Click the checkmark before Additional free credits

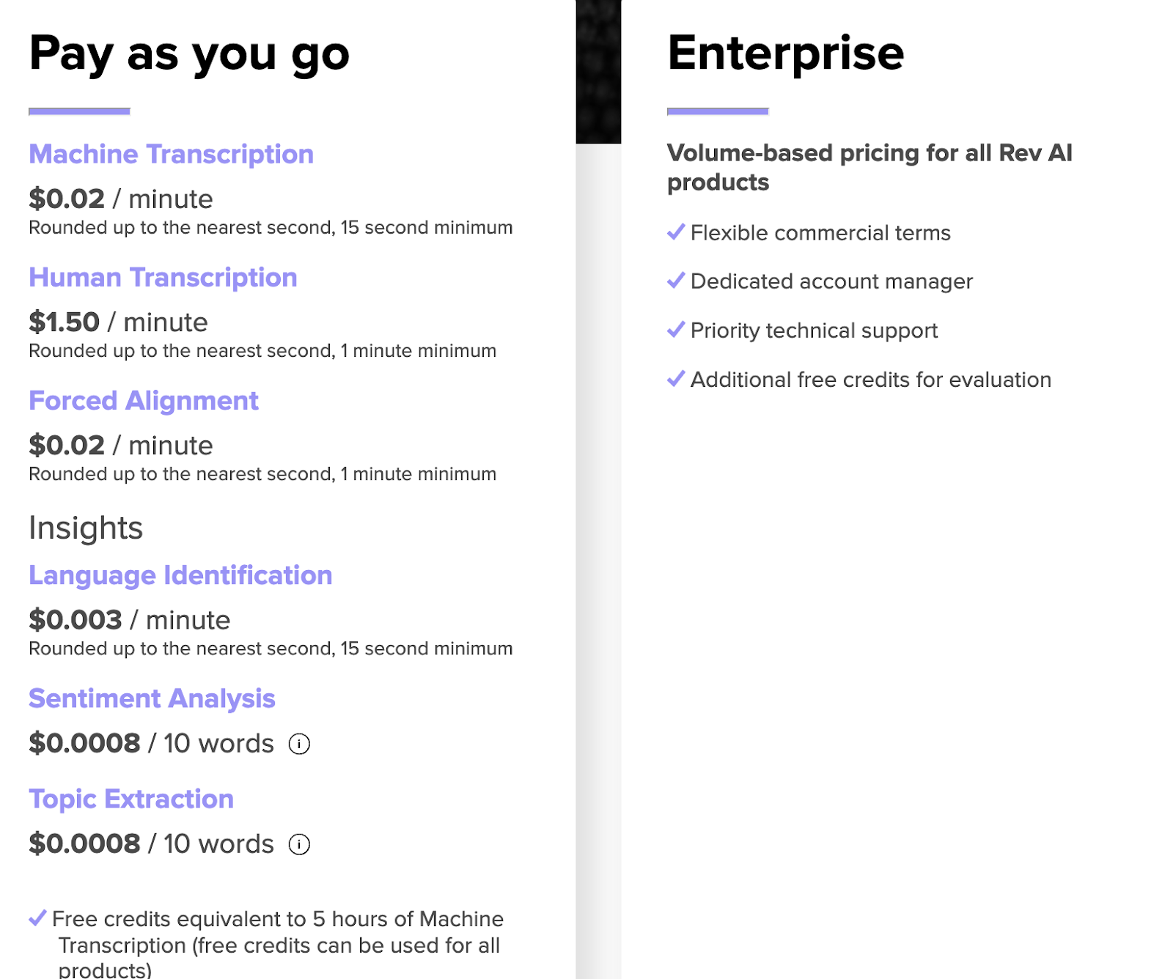[x=676, y=379]
